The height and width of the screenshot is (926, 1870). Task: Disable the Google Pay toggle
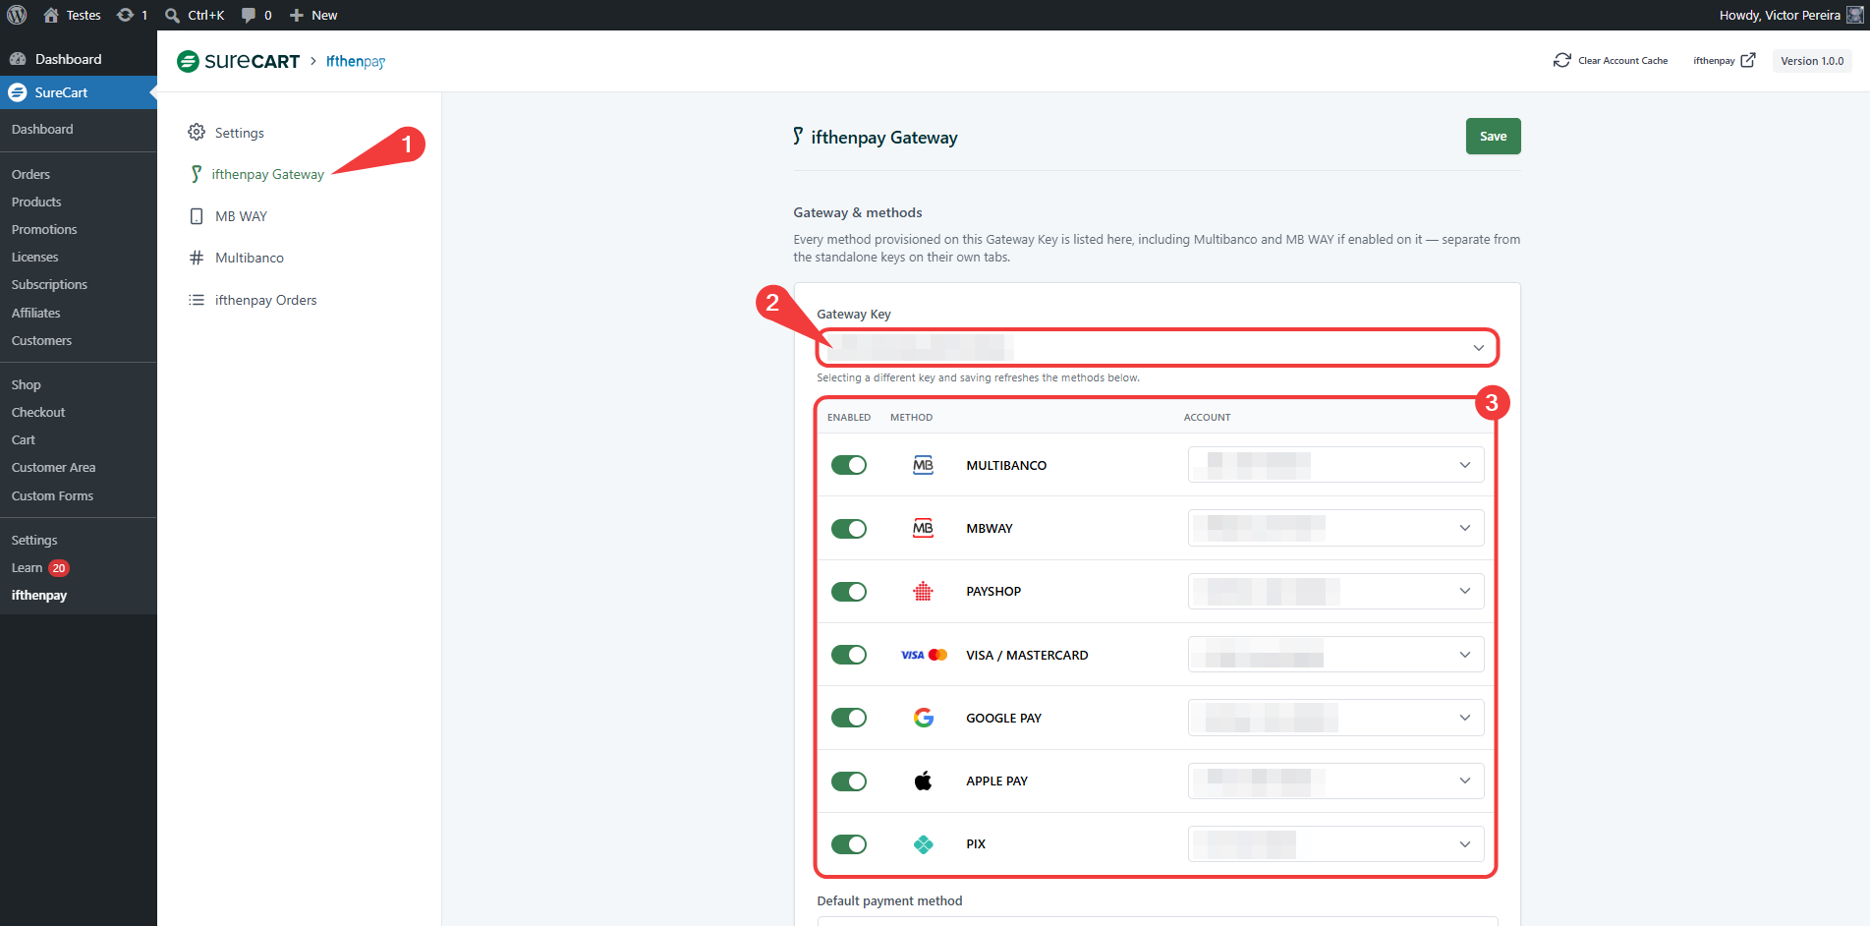pyautogui.click(x=849, y=718)
